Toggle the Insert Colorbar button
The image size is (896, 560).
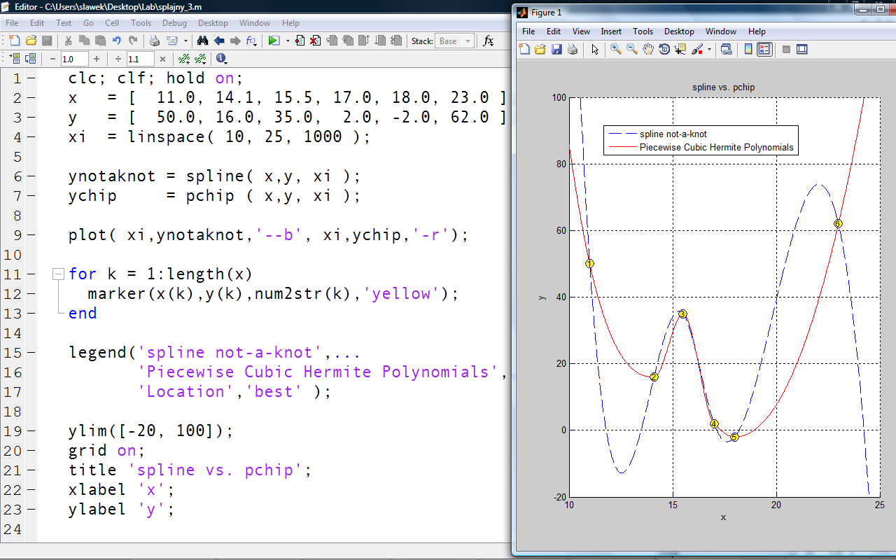tap(748, 49)
